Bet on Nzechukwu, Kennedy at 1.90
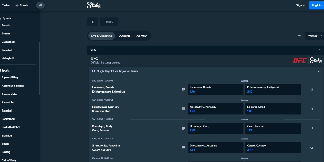324x162 pixels. [x=215, y=109]
